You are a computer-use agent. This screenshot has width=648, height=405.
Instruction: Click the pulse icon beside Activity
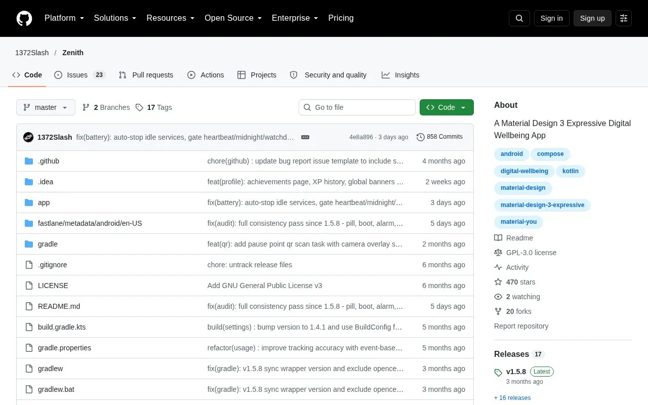pyautogui.click(x=498, y=267)
